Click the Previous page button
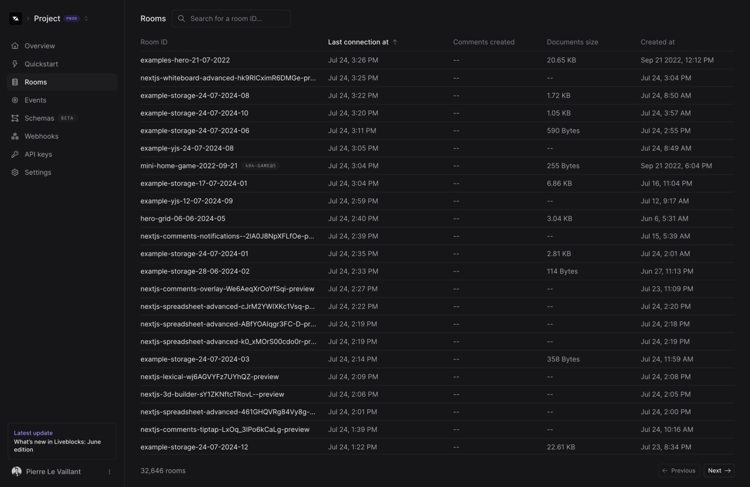Image resolution: width=750 pixels, height=487 pixels. (679, 470)
